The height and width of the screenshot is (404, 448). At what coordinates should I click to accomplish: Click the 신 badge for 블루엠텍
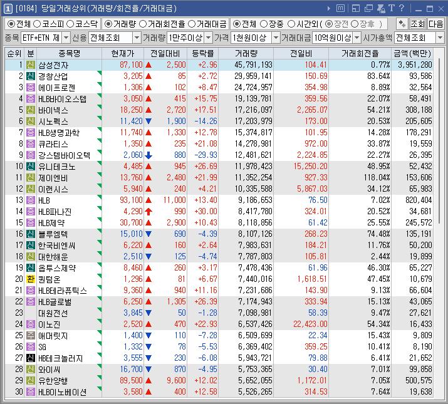pos(31,234)
